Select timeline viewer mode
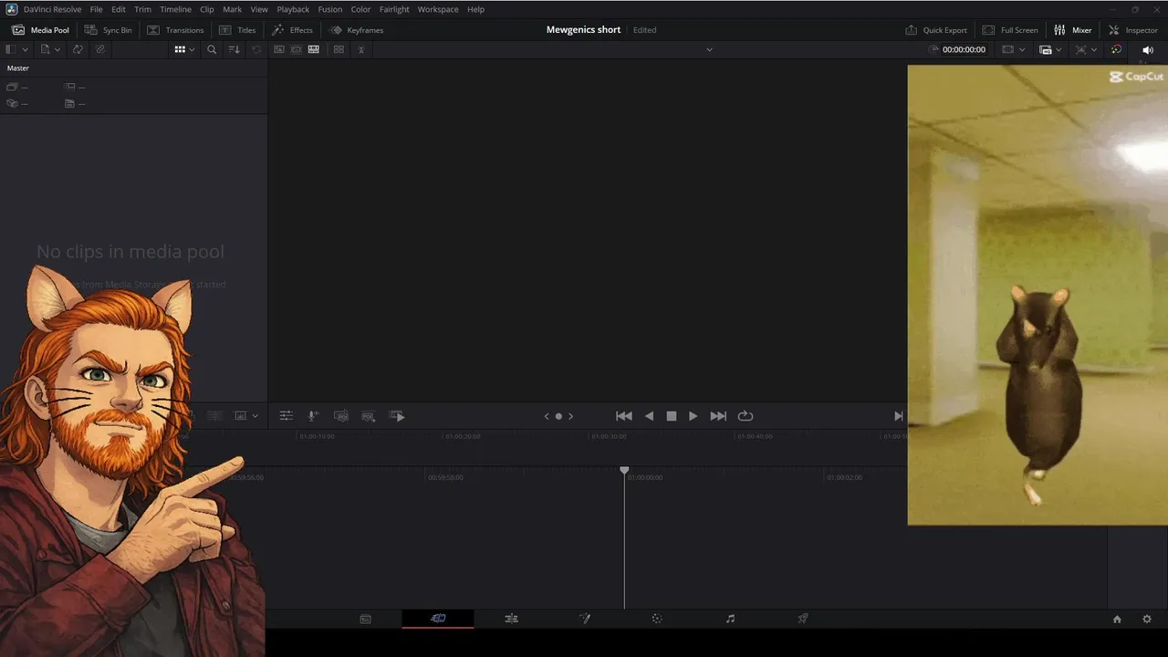The width and height of the screenshot is (1168, 657). [x=314, y=49]
